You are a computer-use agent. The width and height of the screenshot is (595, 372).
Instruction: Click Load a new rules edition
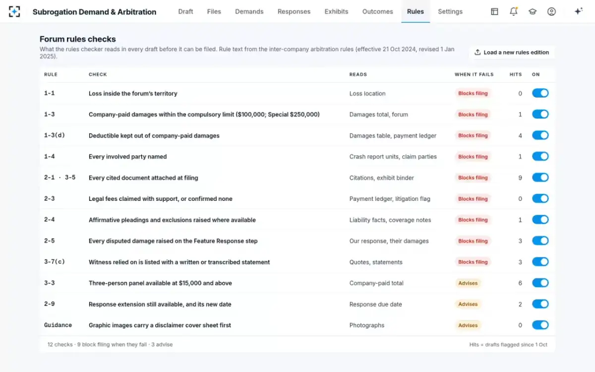click(512, 52)
